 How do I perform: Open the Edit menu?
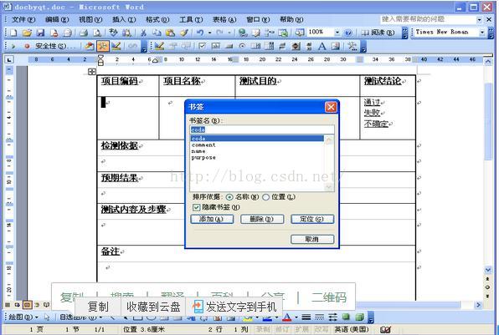(57, 20)
